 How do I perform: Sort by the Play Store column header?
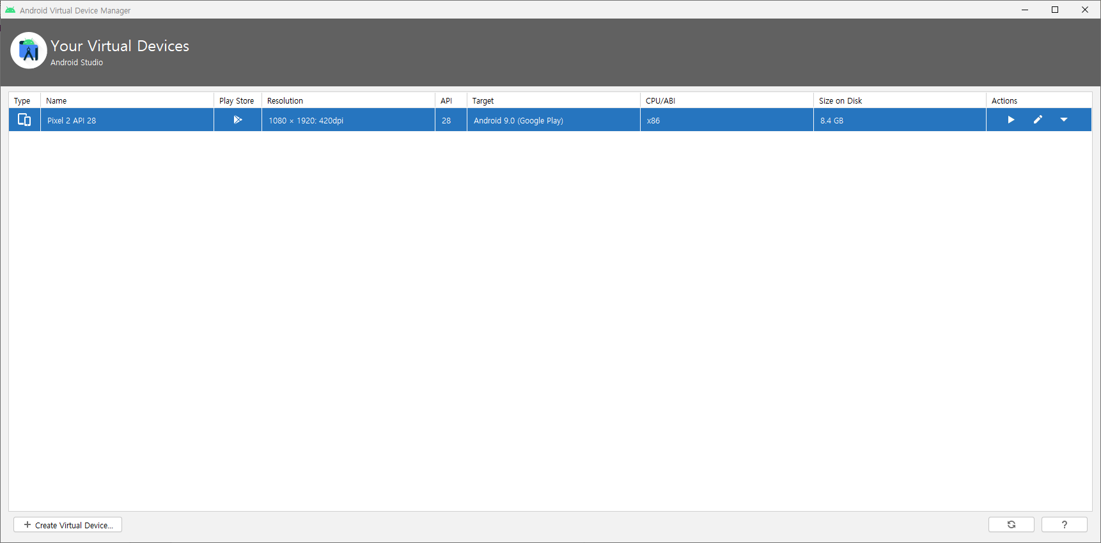tap(238, 100)
